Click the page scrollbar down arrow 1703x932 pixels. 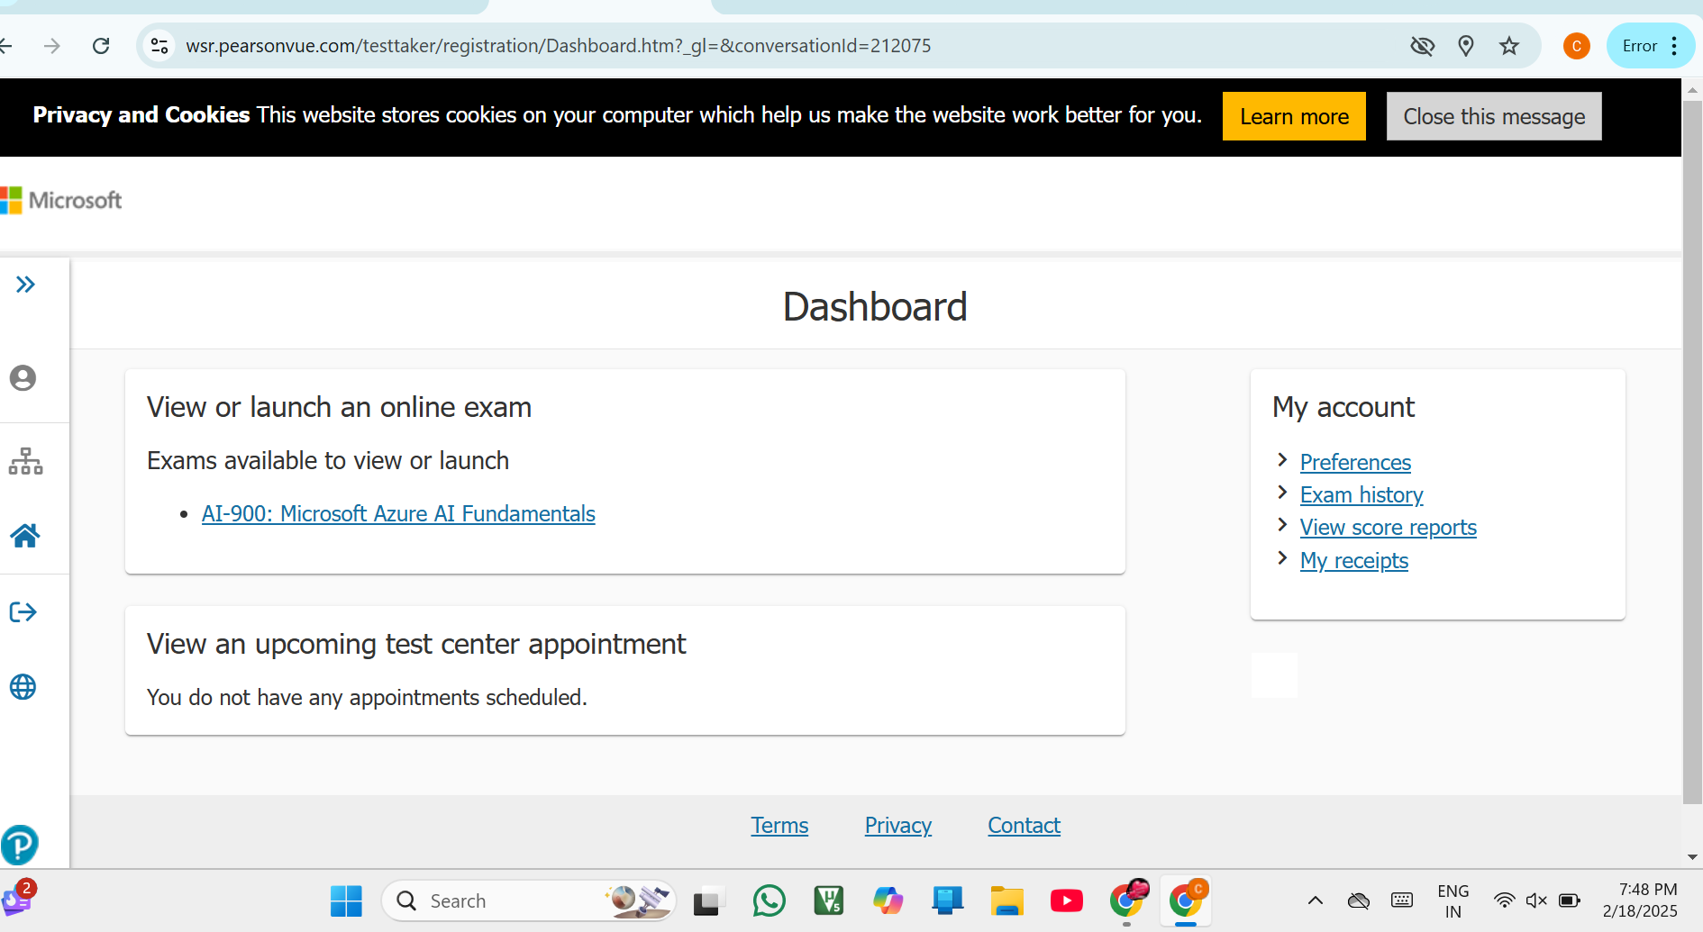click(1692, 857)
